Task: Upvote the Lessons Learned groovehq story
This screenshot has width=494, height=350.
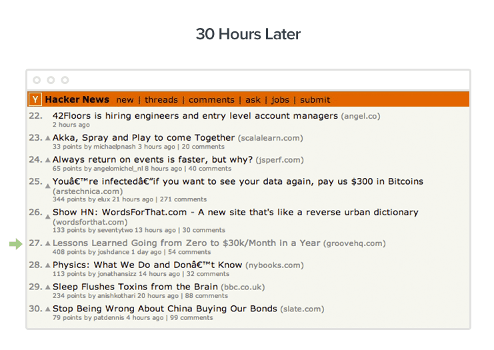Action: tap(47, 243)
